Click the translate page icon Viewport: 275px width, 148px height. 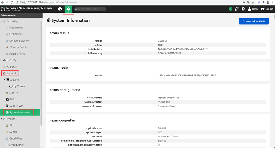[249, 2]
